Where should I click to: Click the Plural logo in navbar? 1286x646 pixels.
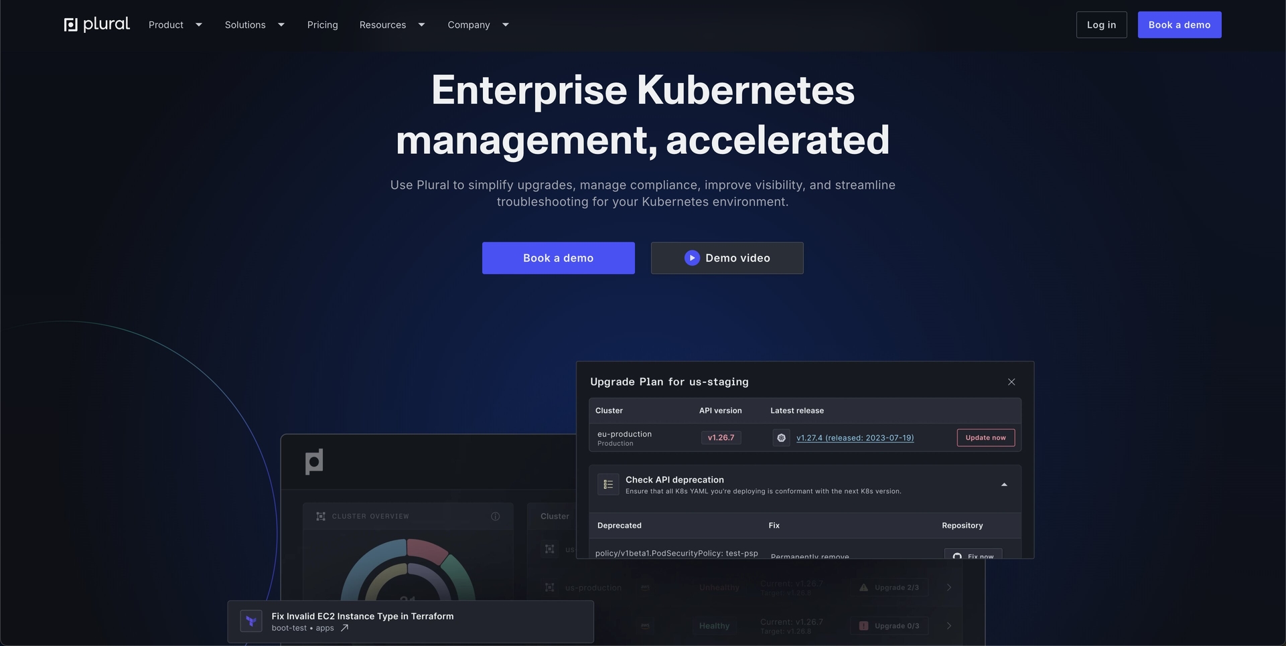[x=96, y=25]
